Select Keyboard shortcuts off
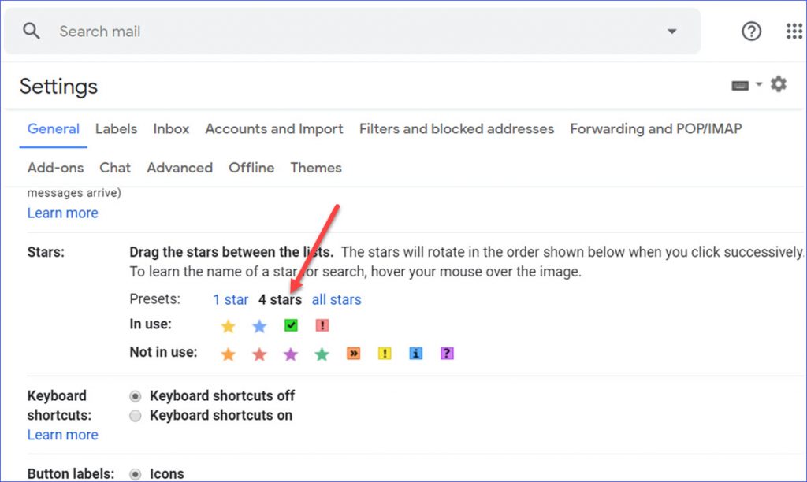Viewport: 807px width, 482px height. tap(136, 395)
